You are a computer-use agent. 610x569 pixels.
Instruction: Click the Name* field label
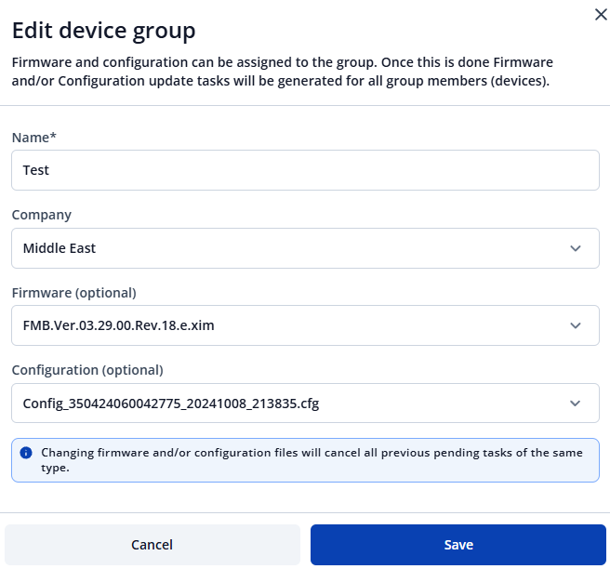tap(34, 138)
